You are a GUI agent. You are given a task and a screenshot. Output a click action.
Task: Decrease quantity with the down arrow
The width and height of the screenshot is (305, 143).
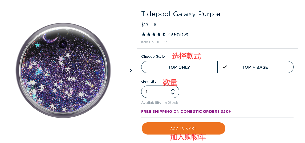[x=173, y=93]
